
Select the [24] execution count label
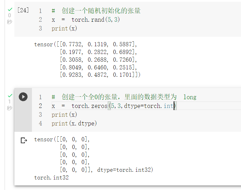point(23,10)
